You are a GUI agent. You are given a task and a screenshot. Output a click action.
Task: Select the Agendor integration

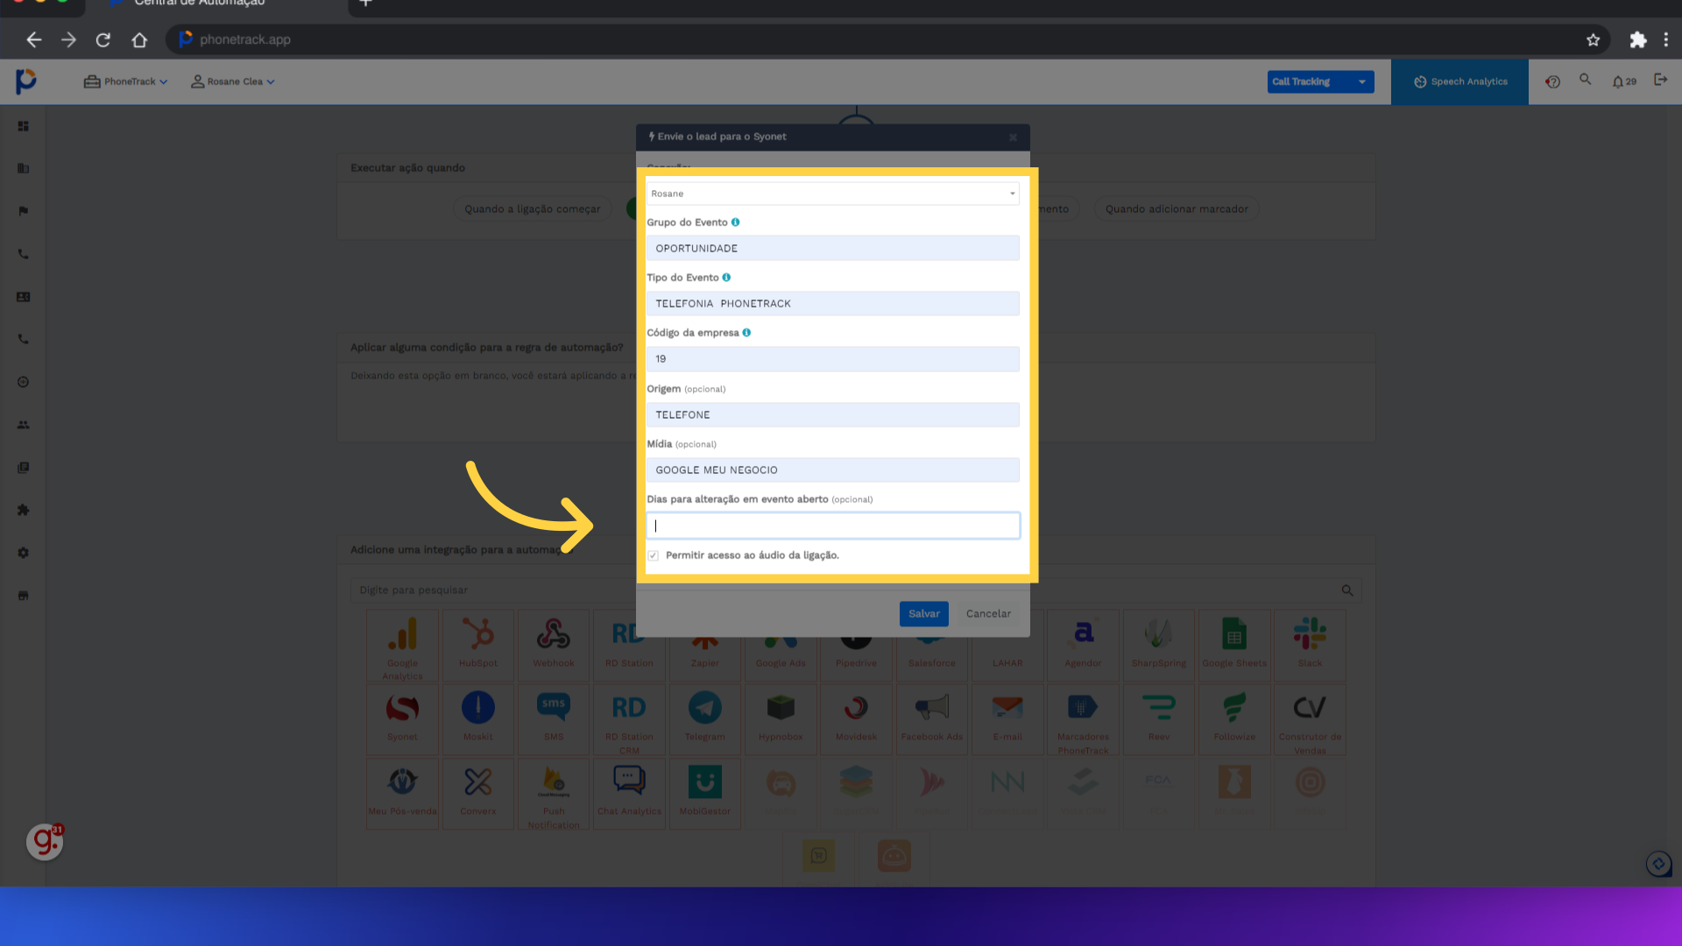(1084, 646)
